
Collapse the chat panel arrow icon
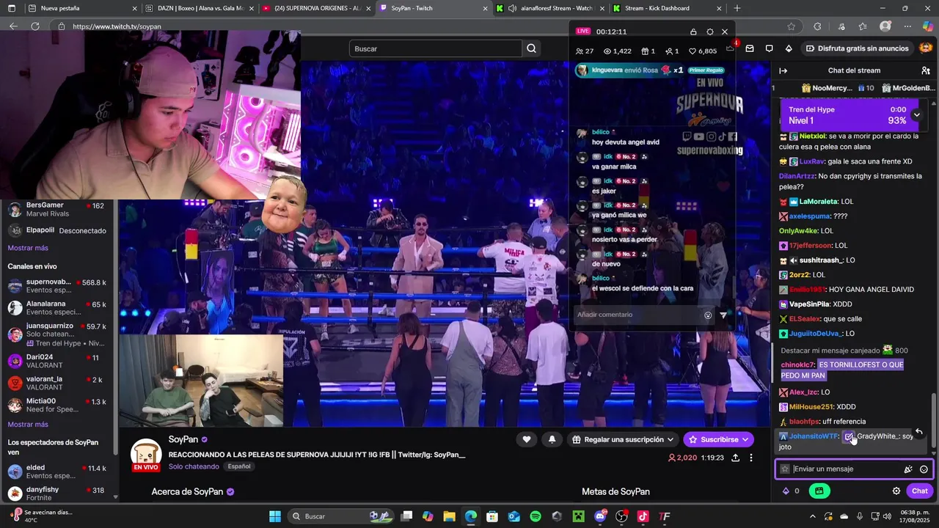(783, 70)
